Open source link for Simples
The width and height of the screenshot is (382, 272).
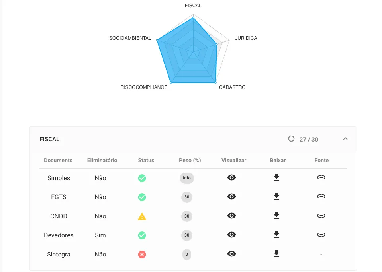coord(321,177)
